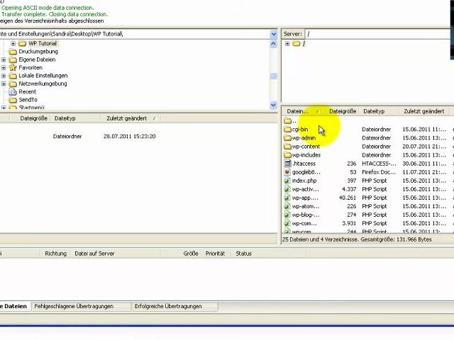The height and width of the screenshot is (340, 454).
Task: Expand the server root directory node
Action: 287,44
